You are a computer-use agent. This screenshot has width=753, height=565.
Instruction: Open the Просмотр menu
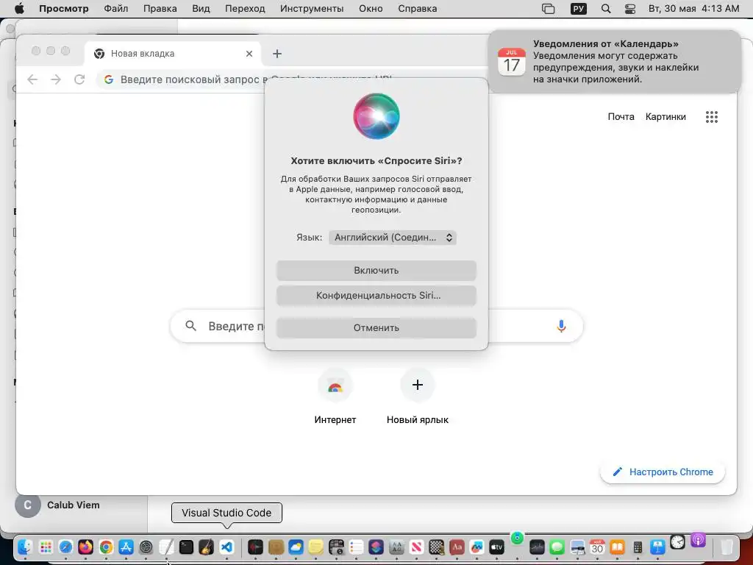tap(64, 9)
